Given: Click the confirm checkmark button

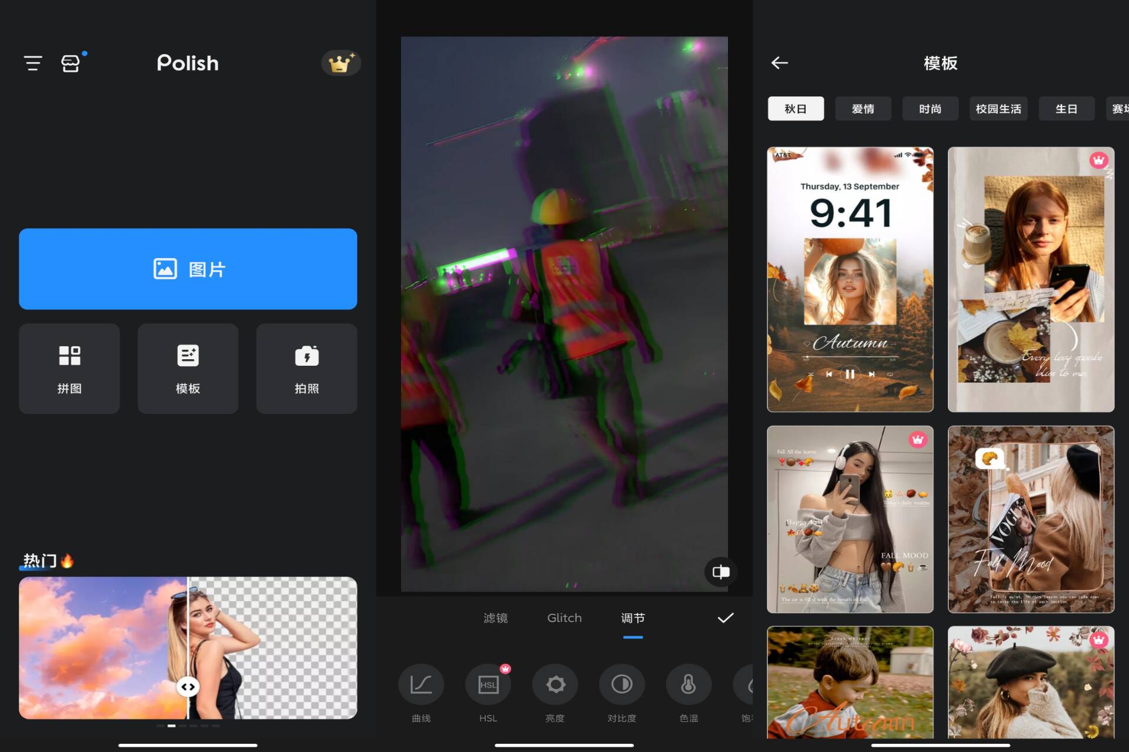Looking at the screenshot, I should coord(724,619).
